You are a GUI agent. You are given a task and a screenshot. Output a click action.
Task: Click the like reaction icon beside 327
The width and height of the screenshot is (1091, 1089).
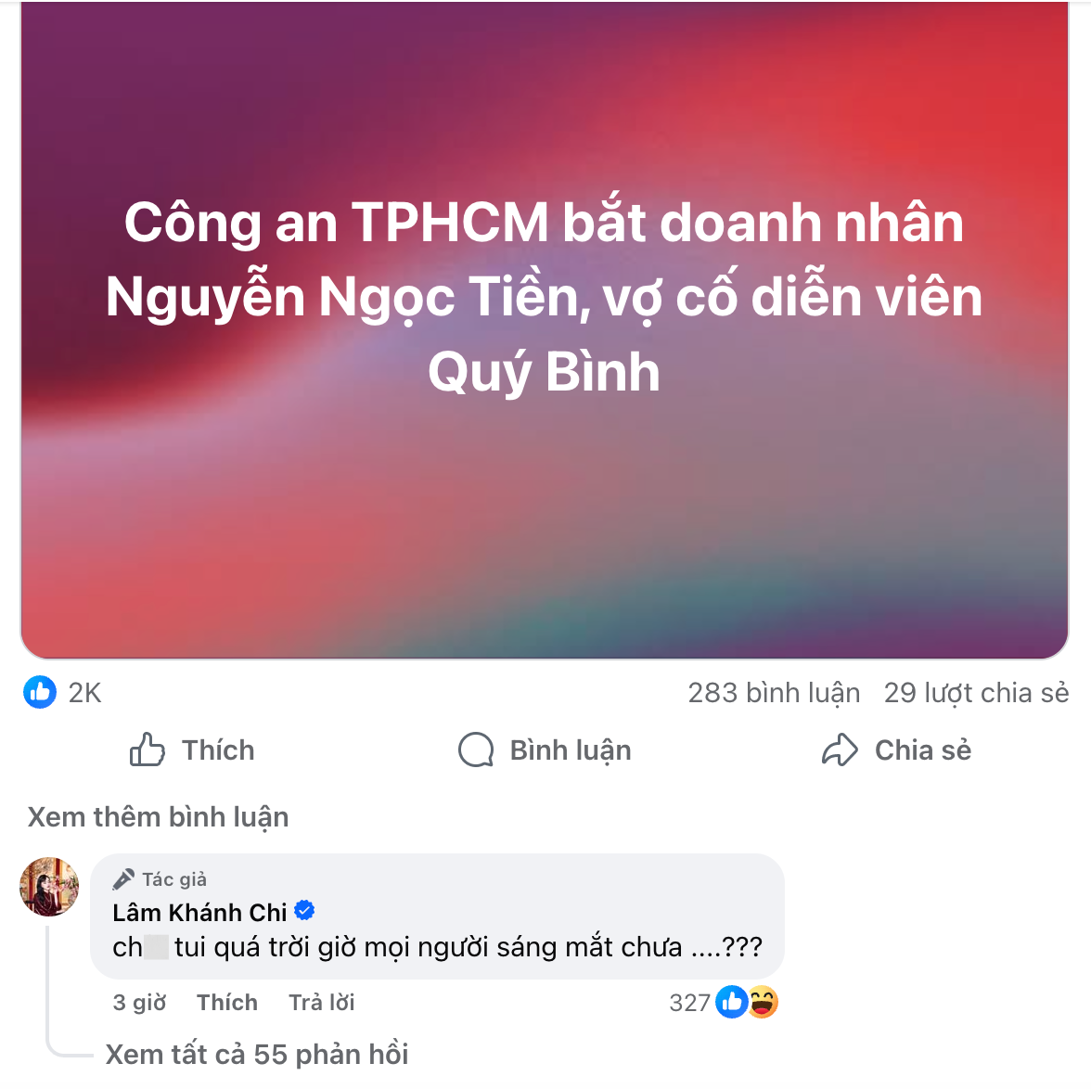pyautogui.click(x=731, y=1003)
